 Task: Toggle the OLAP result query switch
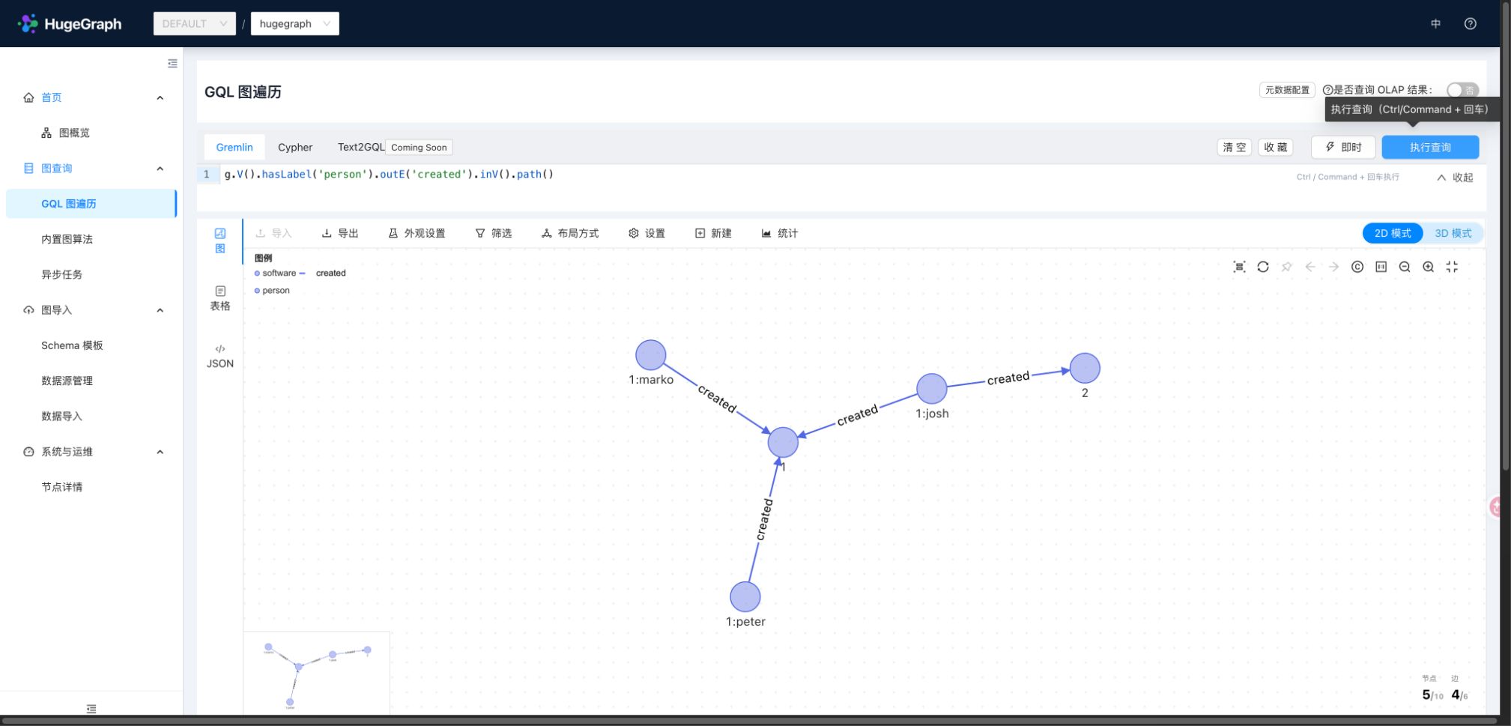[x=1462, y=90]
